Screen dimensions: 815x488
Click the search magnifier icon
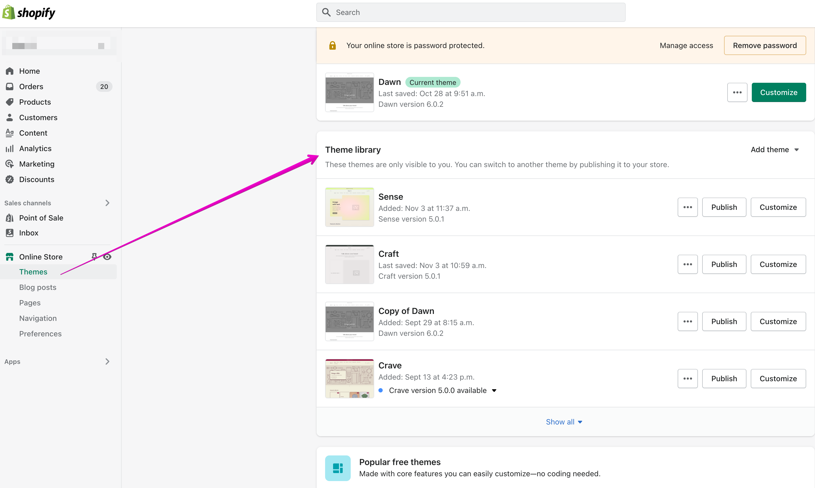[x=326, y=12]
